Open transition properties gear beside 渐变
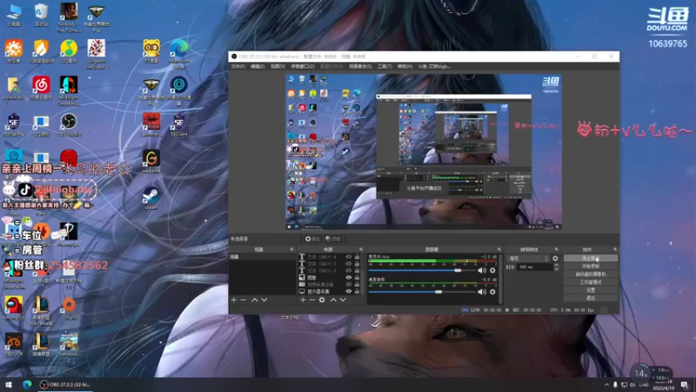The height and width of the screenshot is (392, 696). [x=555, y=258]
